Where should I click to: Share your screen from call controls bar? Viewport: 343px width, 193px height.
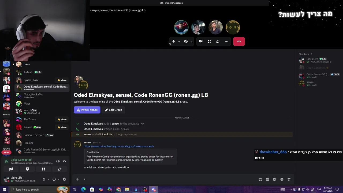pyautogui.click(x=201, y=42)
